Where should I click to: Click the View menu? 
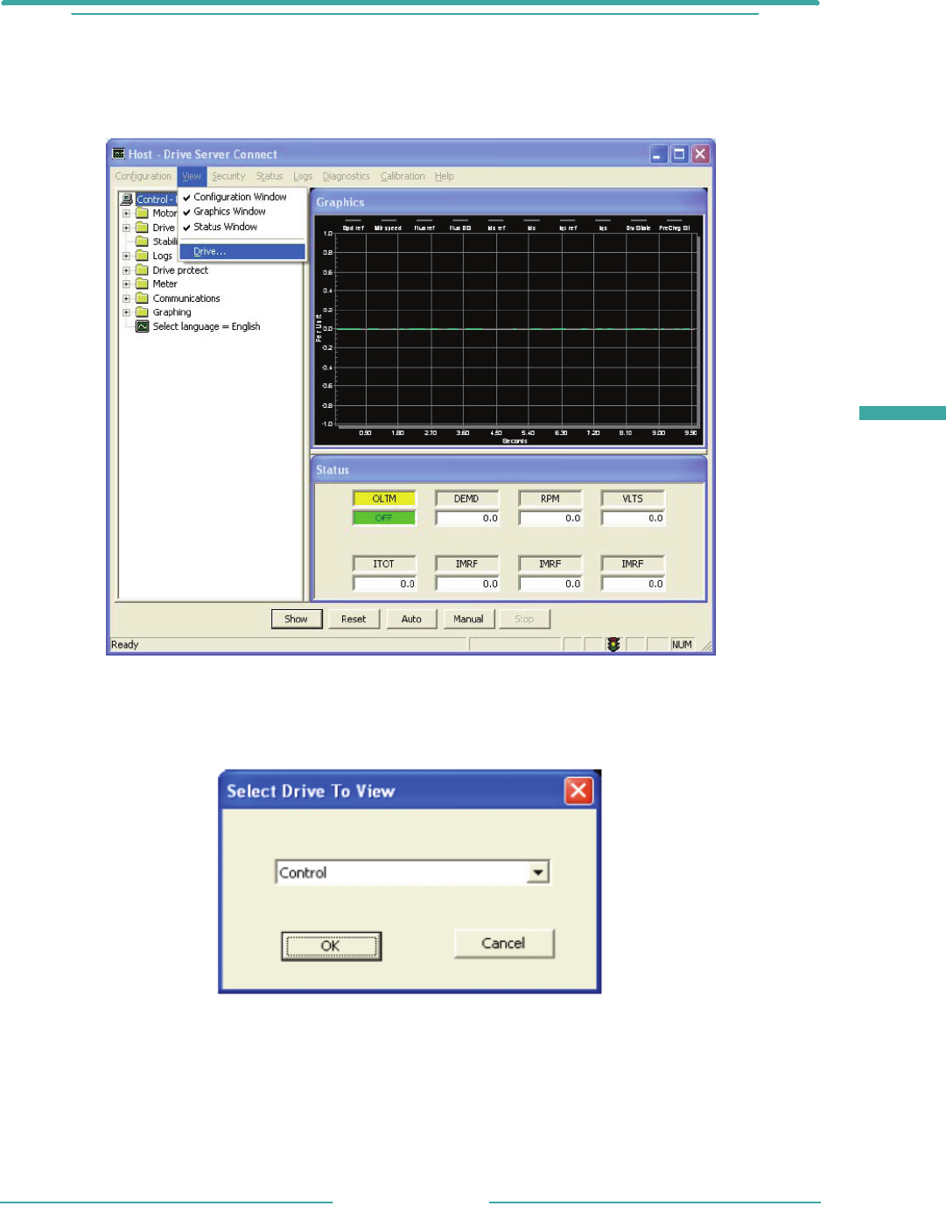point(192,176)
